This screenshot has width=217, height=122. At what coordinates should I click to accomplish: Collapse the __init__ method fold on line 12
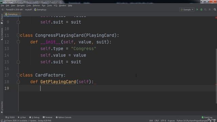click(18, 42)
